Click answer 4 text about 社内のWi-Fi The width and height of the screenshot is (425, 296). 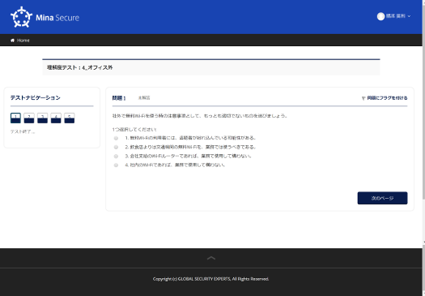175,165
